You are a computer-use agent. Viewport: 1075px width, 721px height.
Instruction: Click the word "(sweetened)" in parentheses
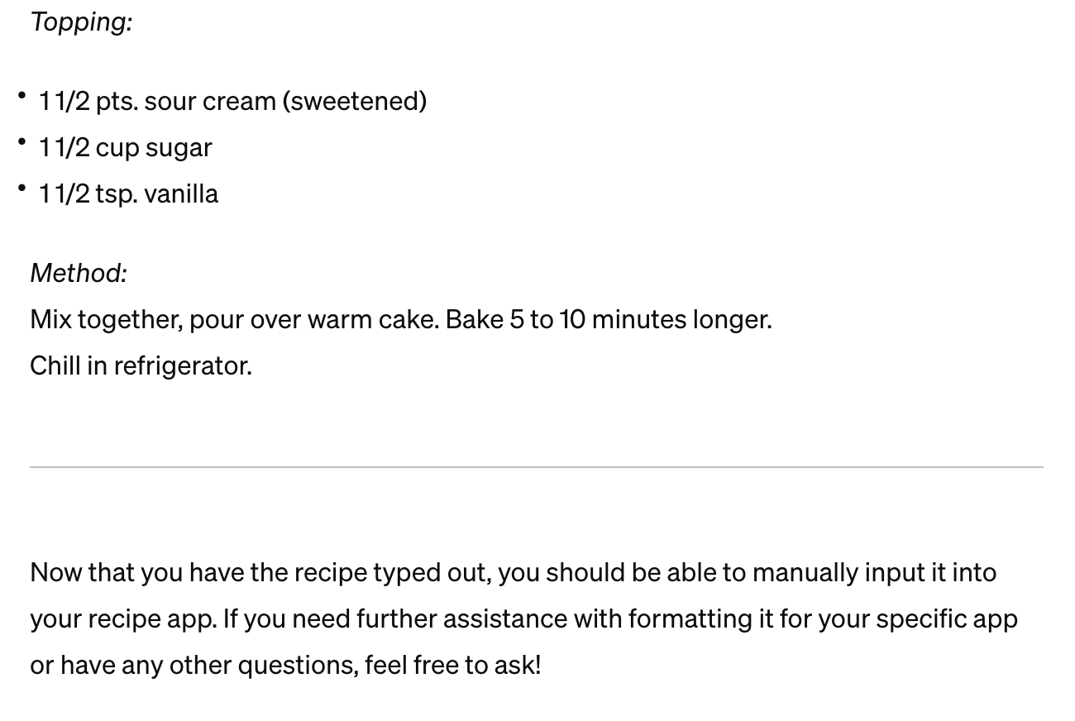click(355, 101)
